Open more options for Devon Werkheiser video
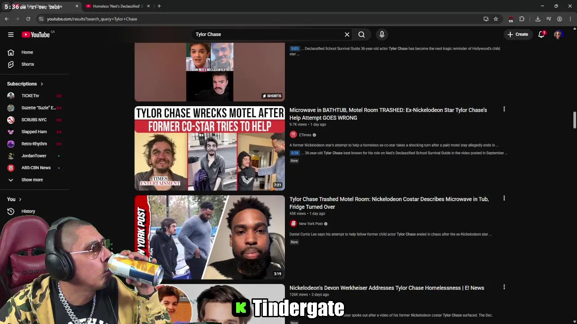 click(504, 287)
